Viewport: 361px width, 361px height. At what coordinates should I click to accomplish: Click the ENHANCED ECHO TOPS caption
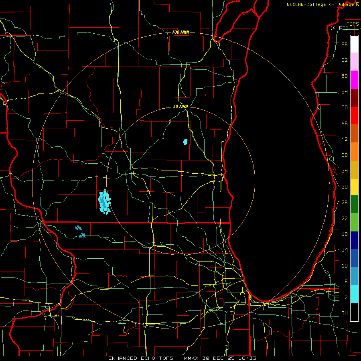[x=143, y=358]
